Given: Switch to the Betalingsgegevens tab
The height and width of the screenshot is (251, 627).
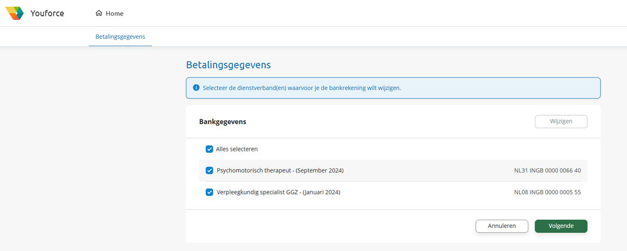Looking at the screenshot, I should point(121,37).
